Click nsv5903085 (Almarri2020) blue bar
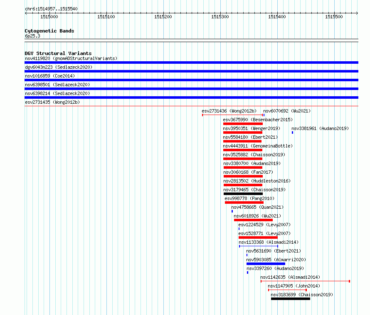The image size is (370, 315). click(x=266, y=264)
